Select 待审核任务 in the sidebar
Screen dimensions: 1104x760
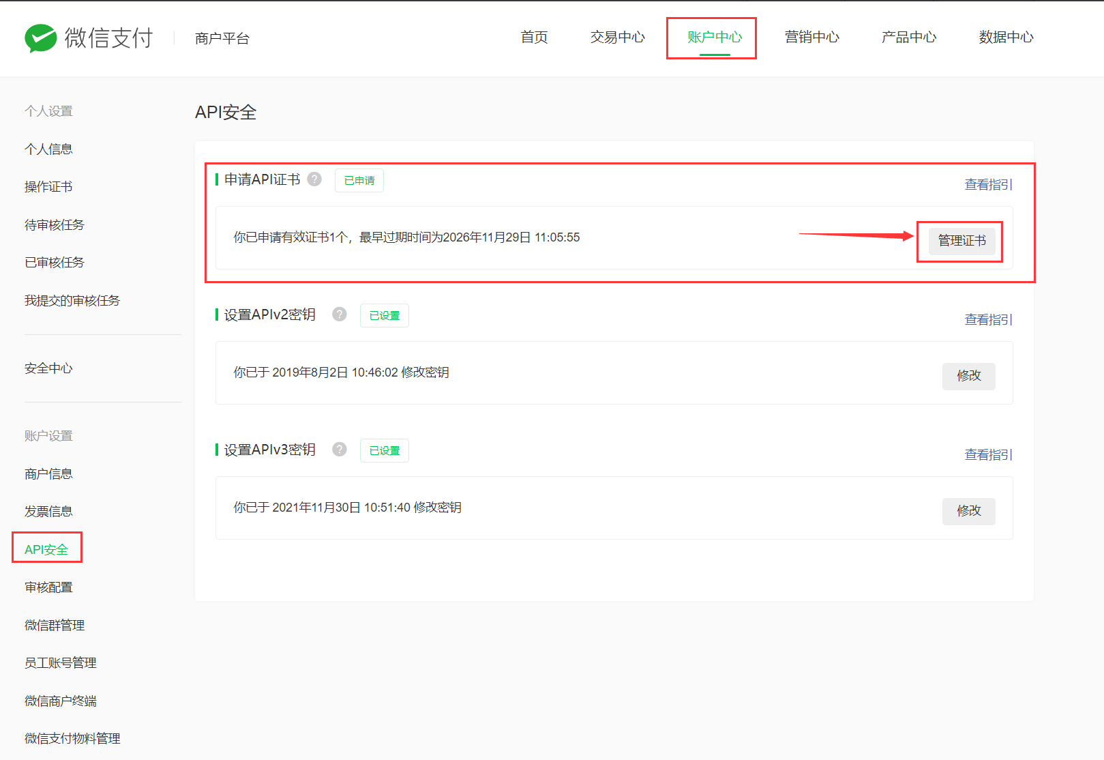pos(55,225)
